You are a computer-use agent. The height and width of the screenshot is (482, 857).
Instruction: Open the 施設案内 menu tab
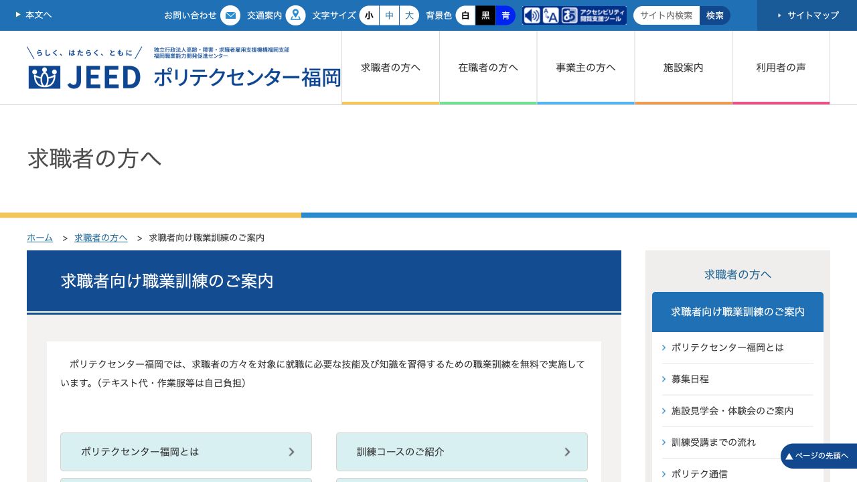click(x=684, y=68)
